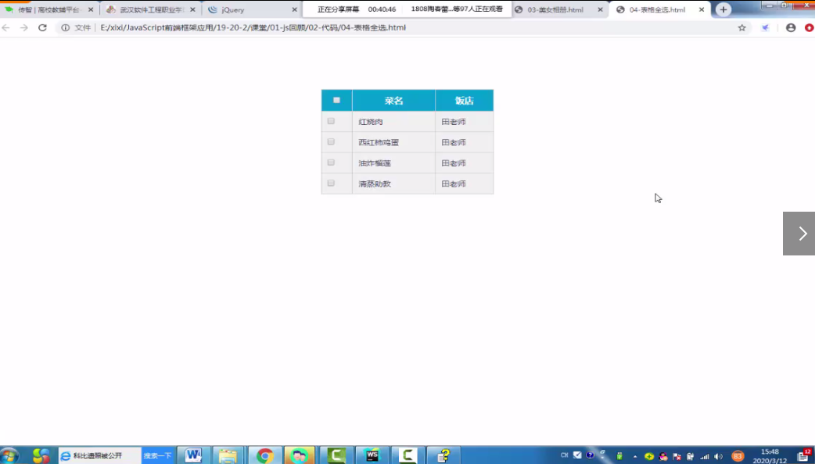The image size is (815, 464).
Task: Go back with the browser back arrow
Action: point(6,27)
